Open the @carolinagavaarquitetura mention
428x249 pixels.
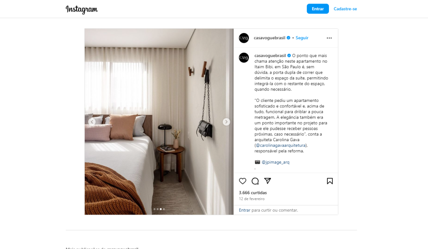click(x=281, y=145)
